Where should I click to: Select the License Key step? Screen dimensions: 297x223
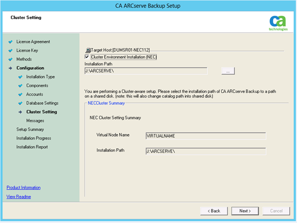(x=27, y=50)
